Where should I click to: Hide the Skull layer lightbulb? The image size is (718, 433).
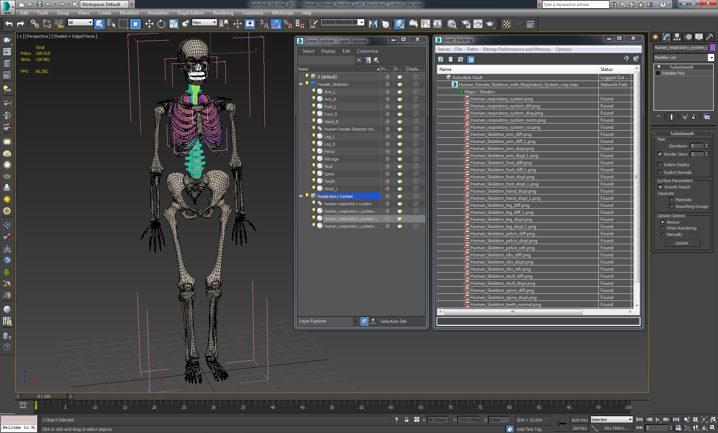(x=313, y=166)
